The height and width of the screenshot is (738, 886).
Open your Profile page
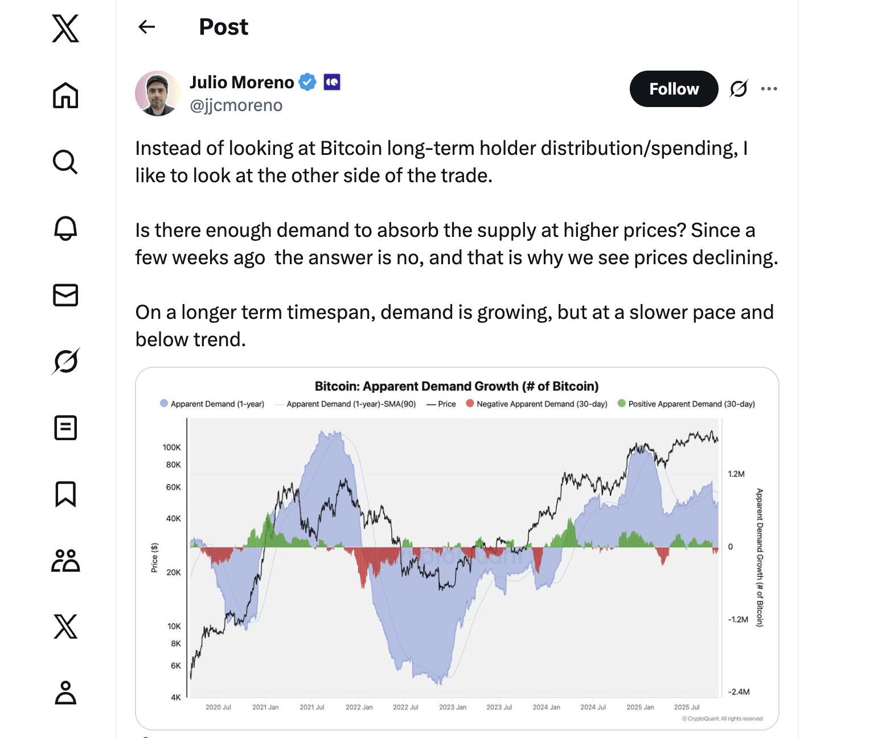(65, 692)
